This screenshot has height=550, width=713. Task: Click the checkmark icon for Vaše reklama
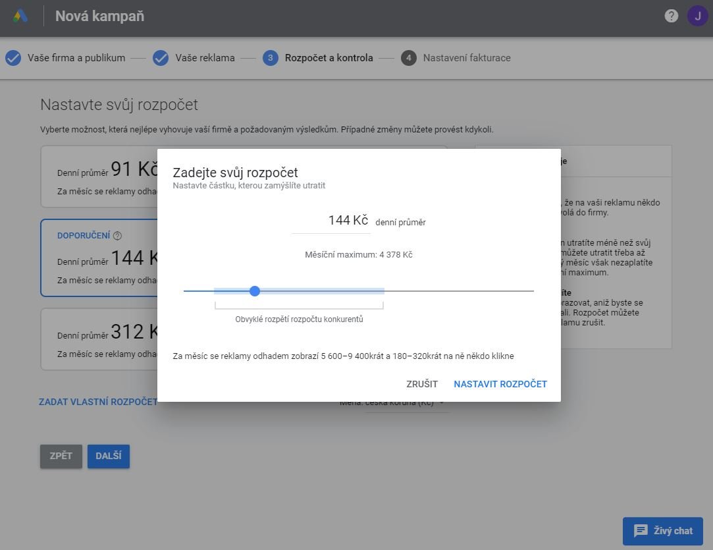coord(161,58)
